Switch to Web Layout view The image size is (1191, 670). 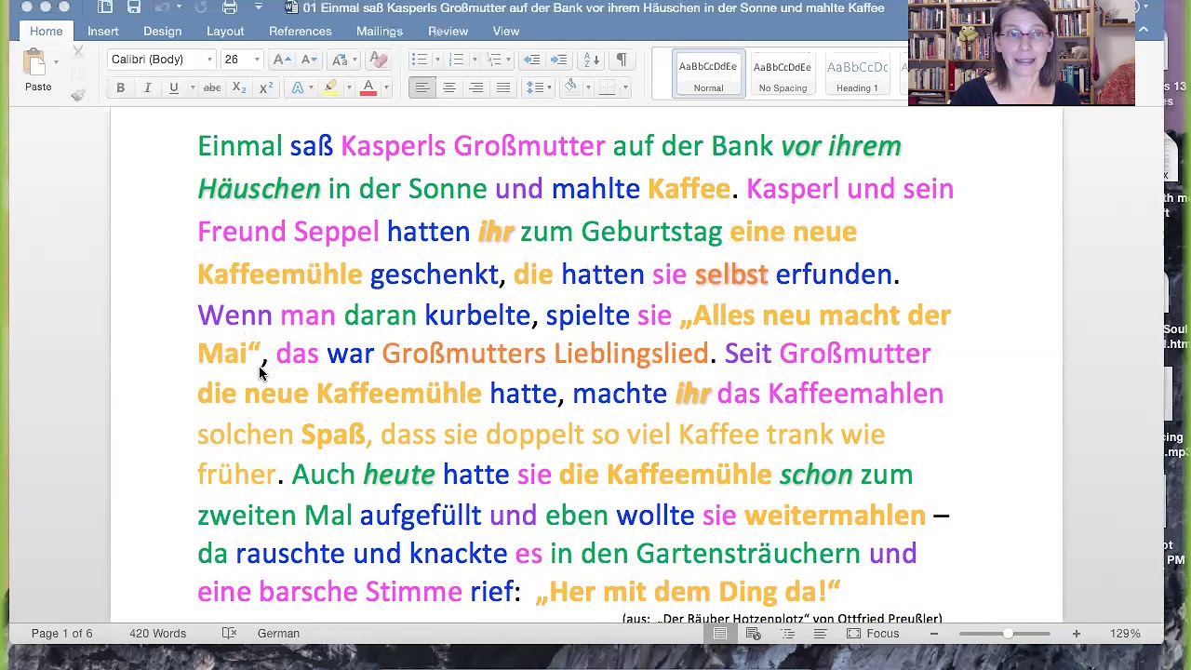754,634
